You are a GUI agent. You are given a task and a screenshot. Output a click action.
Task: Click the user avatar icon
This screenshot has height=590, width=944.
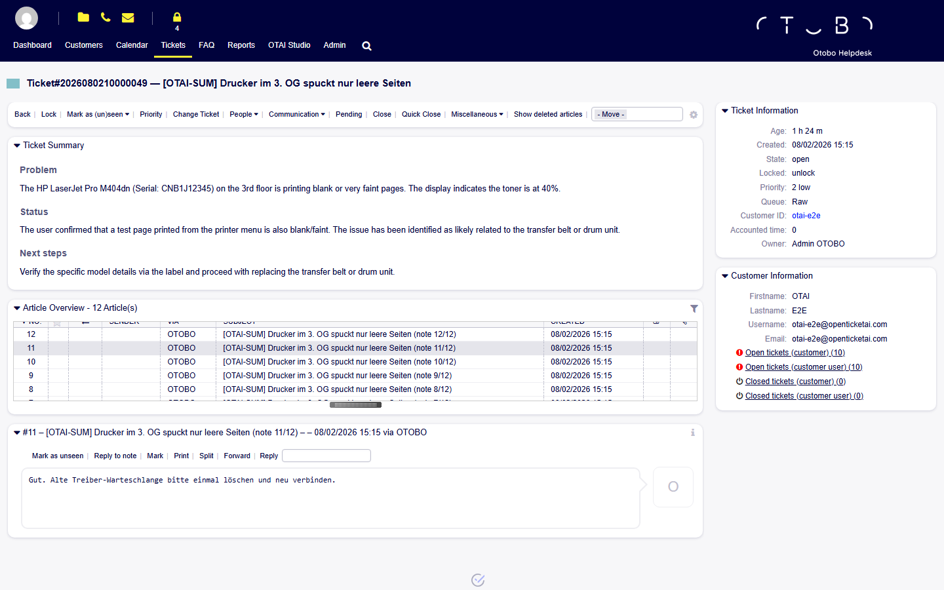(27, 18)
